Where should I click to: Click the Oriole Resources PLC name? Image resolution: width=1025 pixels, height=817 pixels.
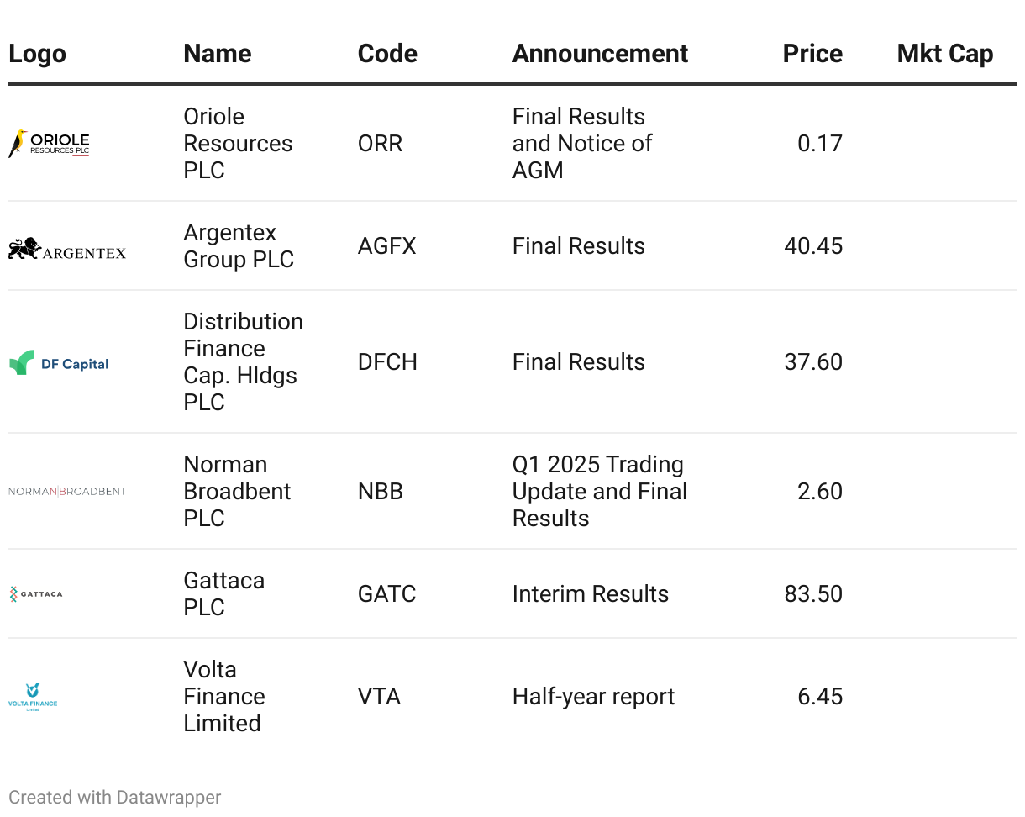coord(238,144)
